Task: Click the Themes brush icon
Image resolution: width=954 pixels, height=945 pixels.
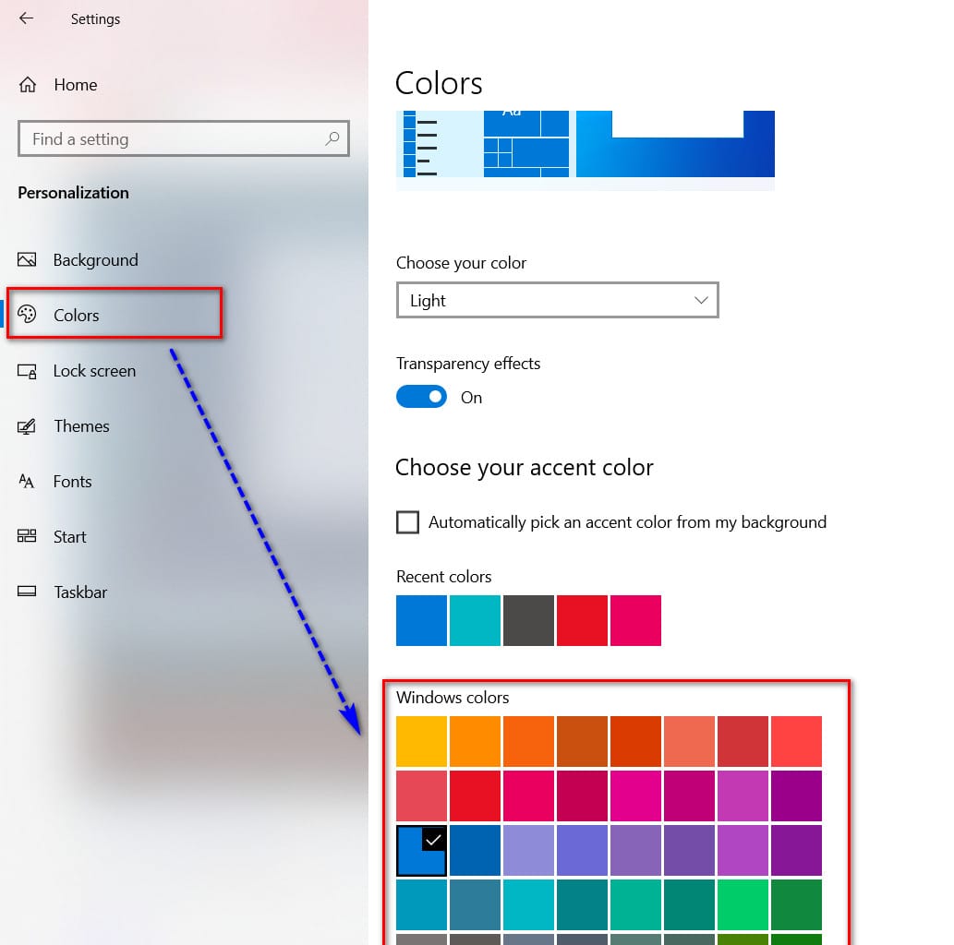Action: [x=27, y=426]
